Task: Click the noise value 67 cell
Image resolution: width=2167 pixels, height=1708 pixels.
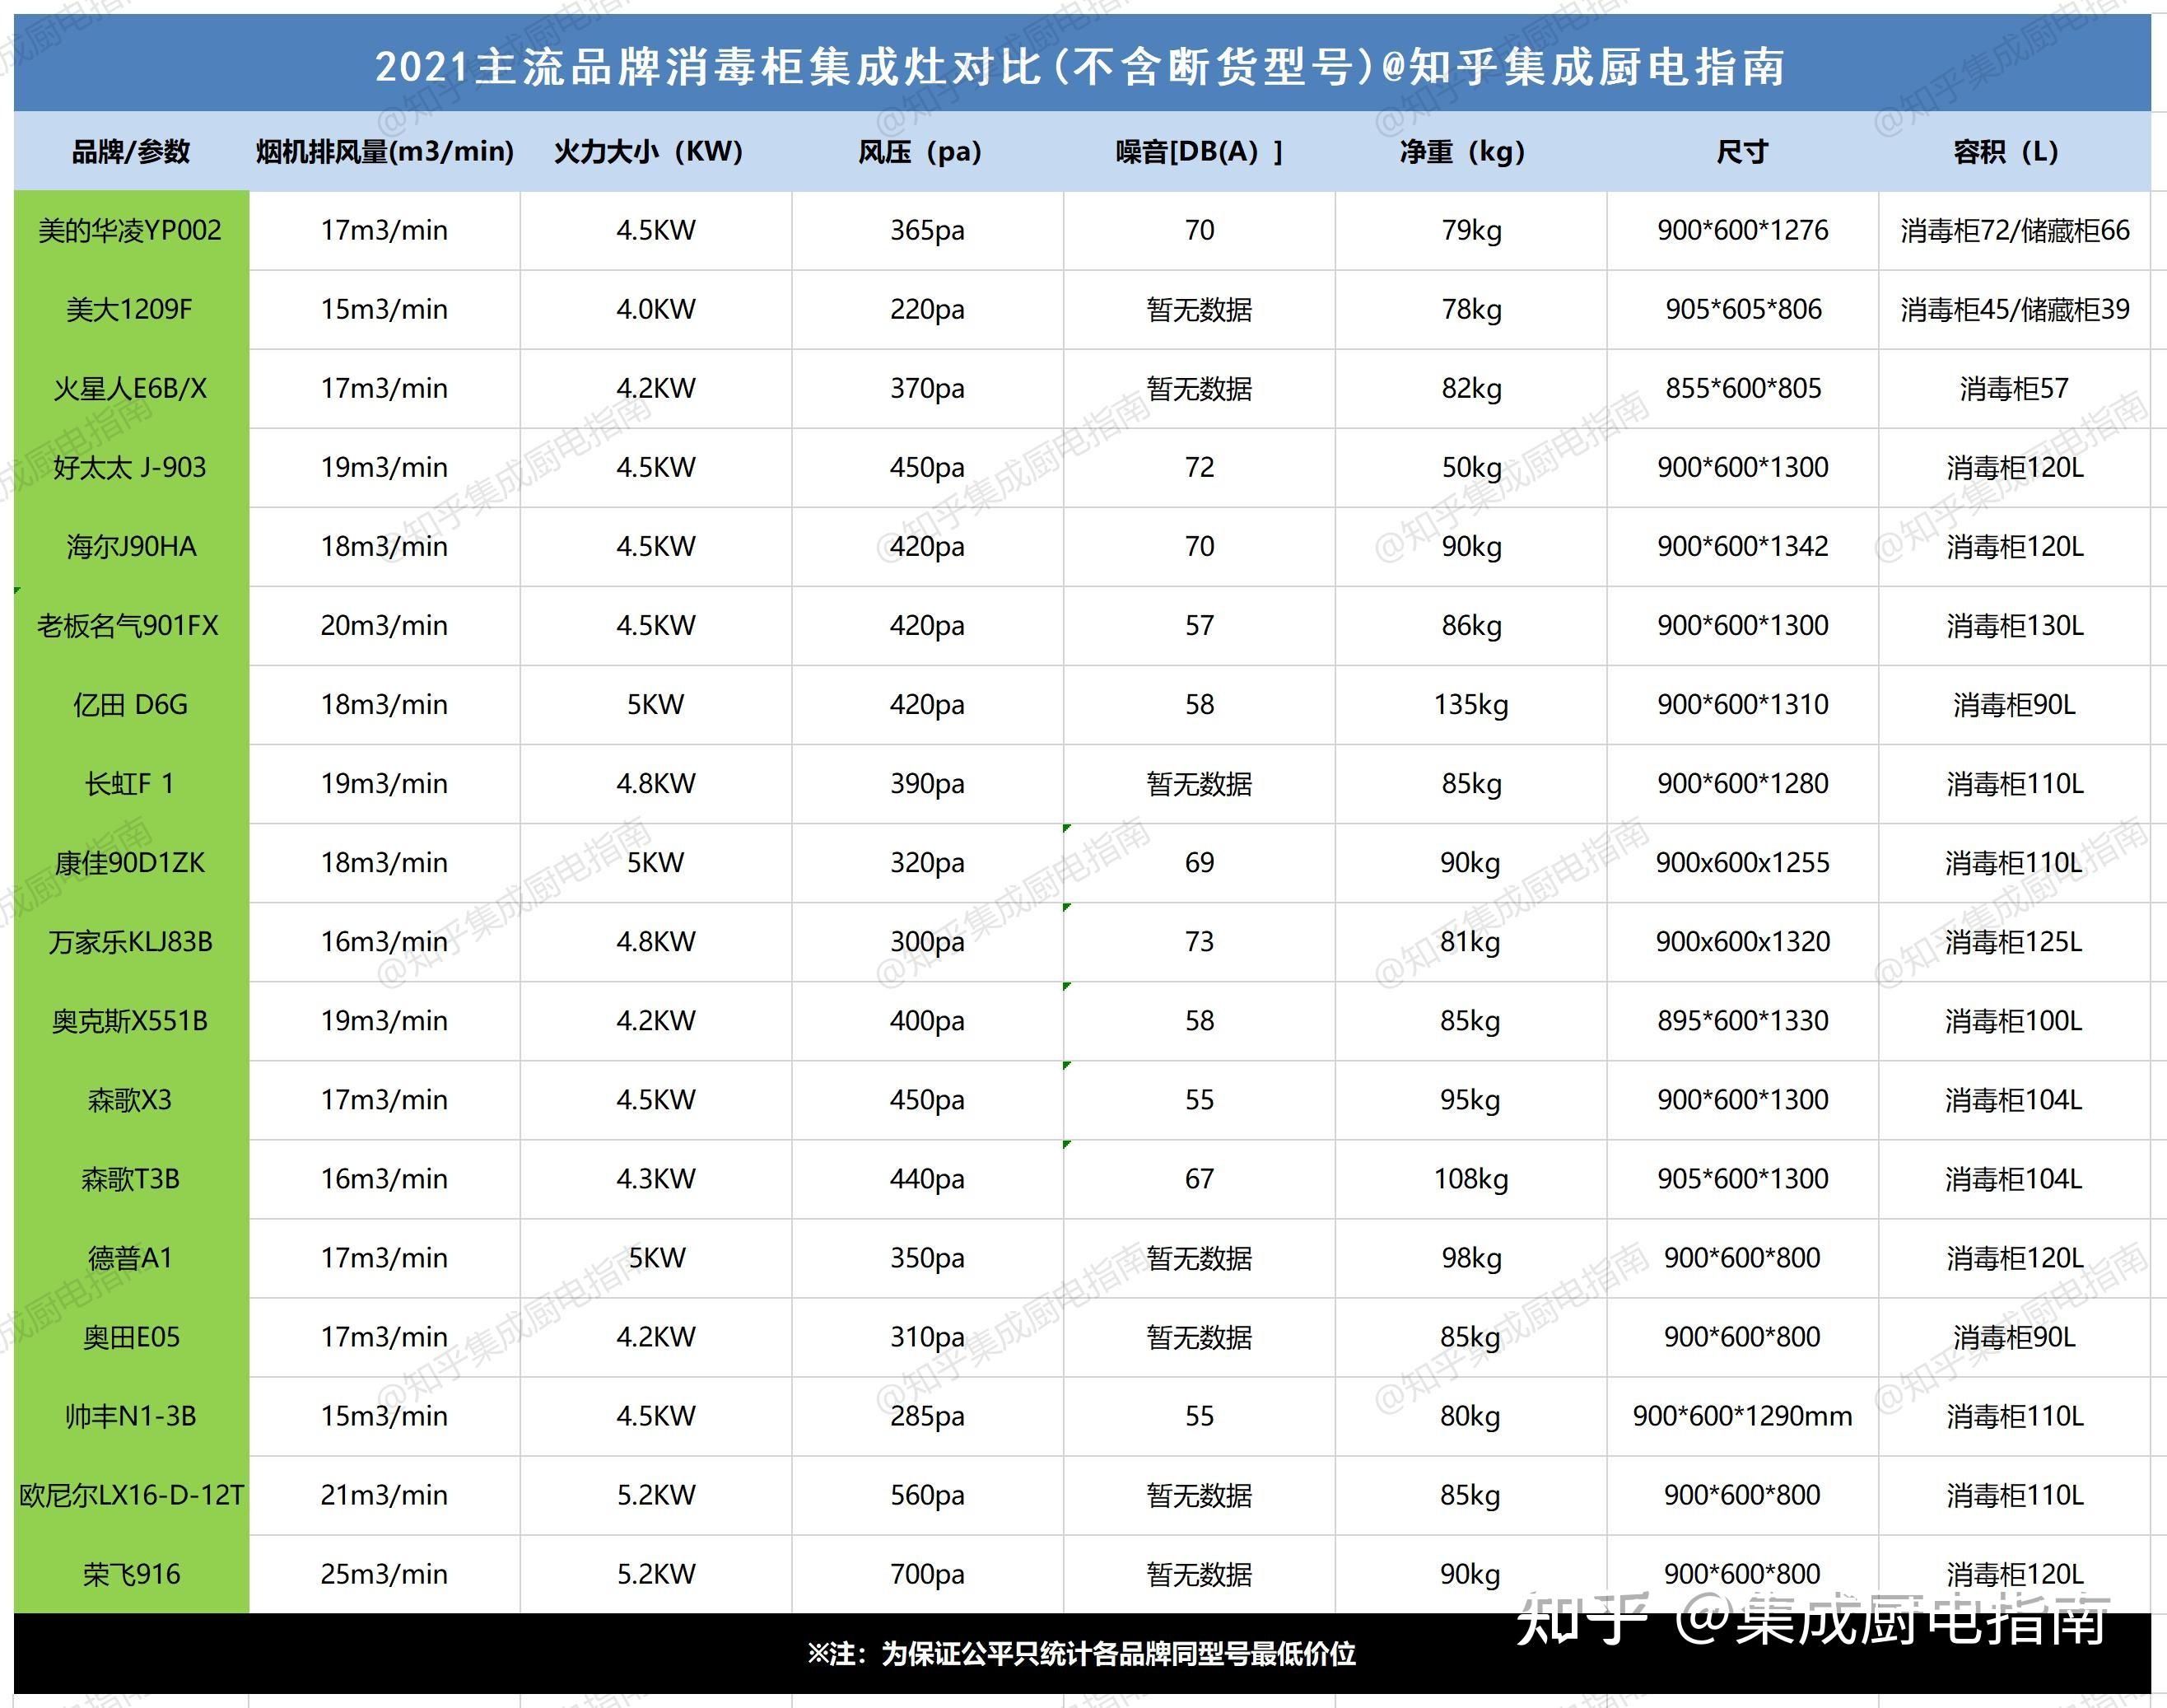Action: [x=1200, y=1178]
